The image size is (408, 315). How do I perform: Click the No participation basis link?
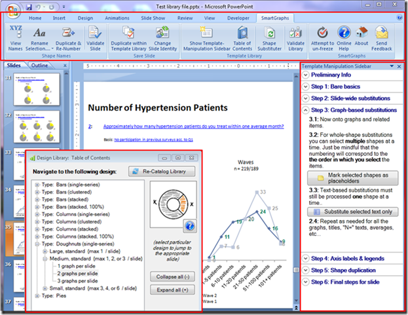(x=153, y=139)
